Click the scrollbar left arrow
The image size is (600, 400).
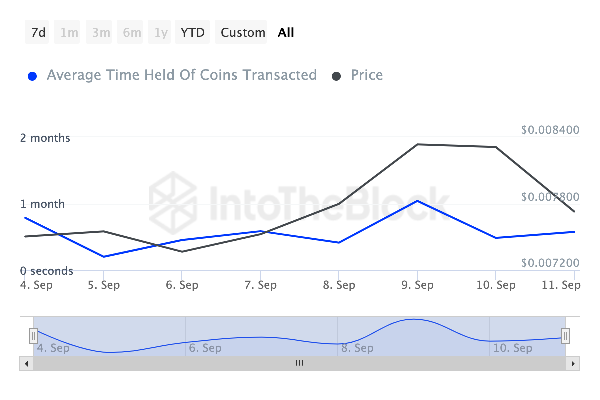click(26, 363)
